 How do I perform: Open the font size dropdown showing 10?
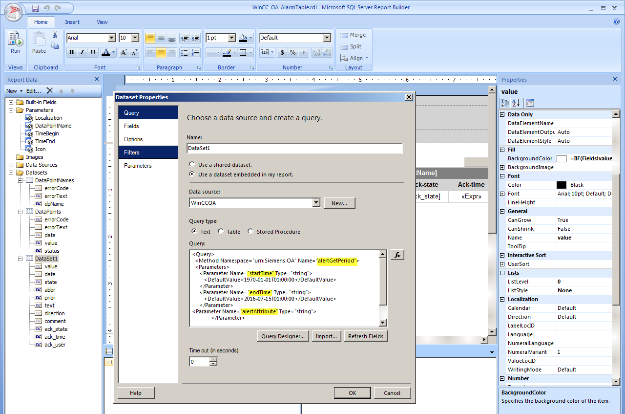135,38
